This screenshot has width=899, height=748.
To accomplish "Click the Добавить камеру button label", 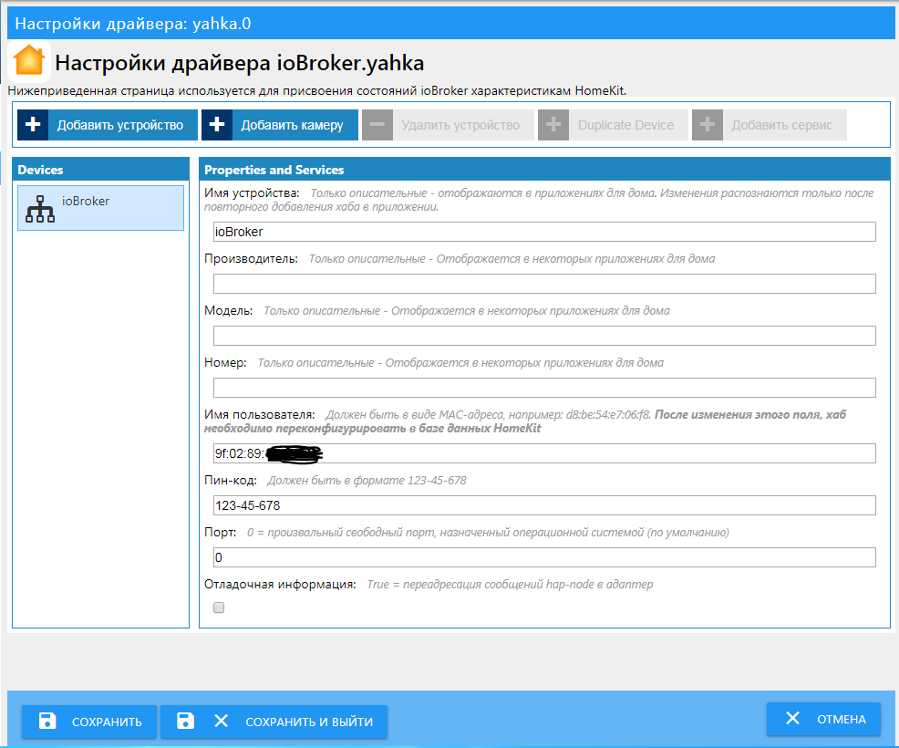I will pos(292,125).
